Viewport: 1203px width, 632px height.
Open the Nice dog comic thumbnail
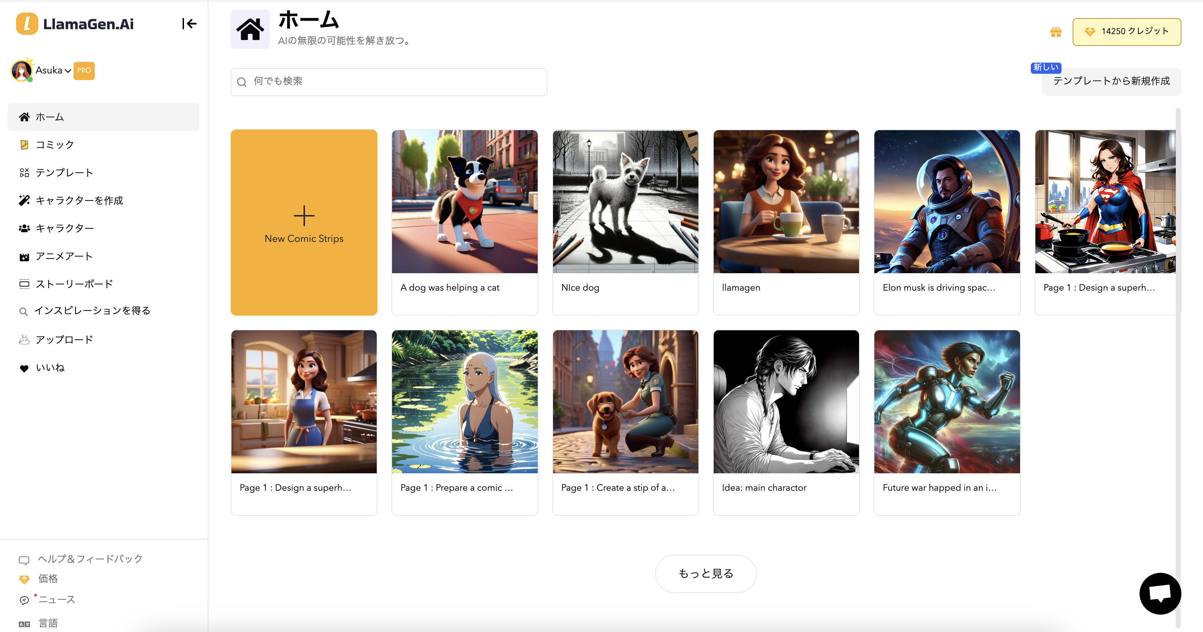point(625,202)
